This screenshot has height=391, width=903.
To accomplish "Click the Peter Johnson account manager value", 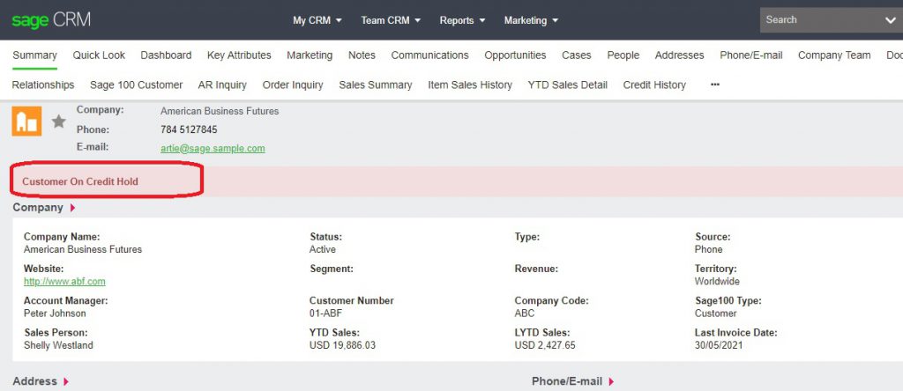I will 55,314.
